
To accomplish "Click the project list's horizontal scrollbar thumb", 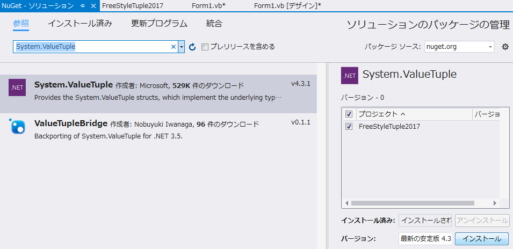I will [413, 203].
